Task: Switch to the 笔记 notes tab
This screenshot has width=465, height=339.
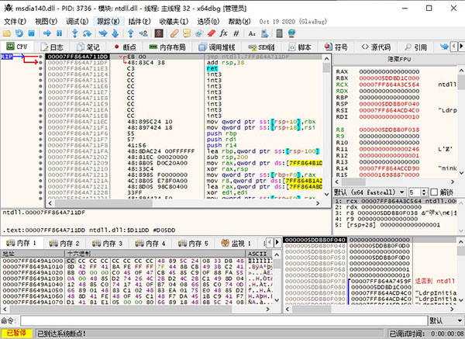Action: click(x=88, y=47)
